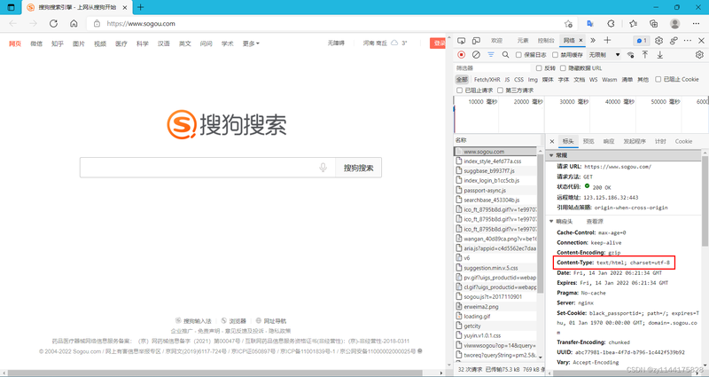Check the 已阻止请求 checkbox
Viewport: 709px width, 377px height.
pos(459,90)
